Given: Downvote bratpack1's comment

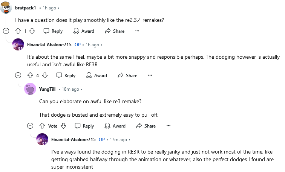Looking at the screenshot, I should point(32,31).
